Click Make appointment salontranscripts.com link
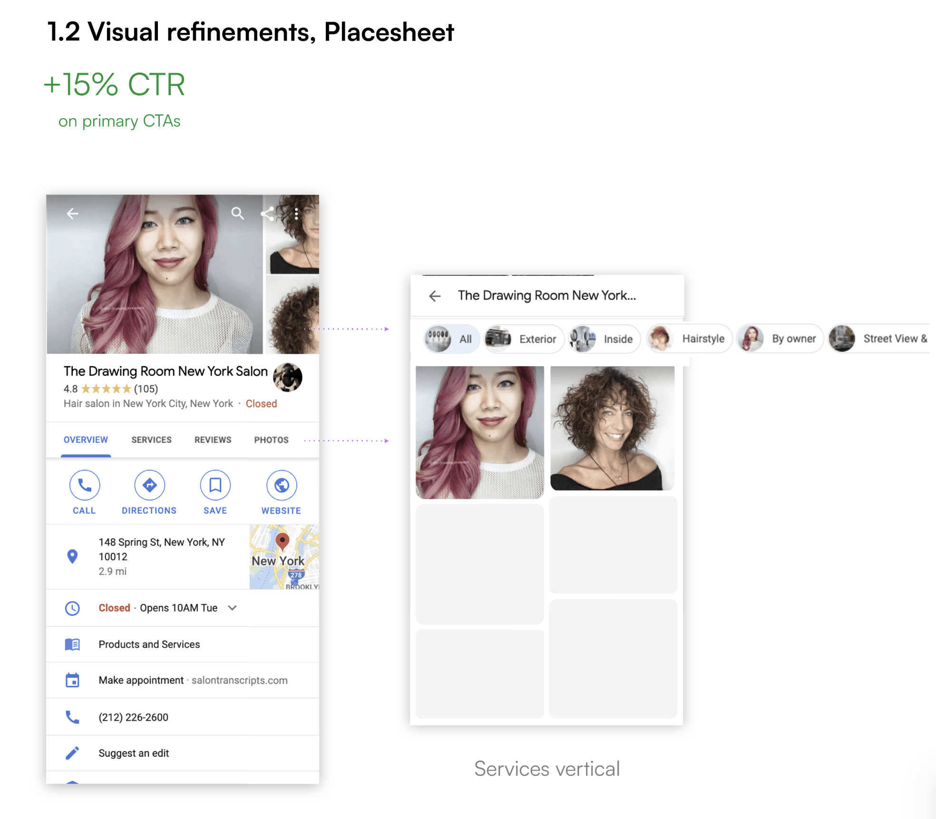Image resolution: width=936 pixels, height=819 pixels. tap(193, 681)
